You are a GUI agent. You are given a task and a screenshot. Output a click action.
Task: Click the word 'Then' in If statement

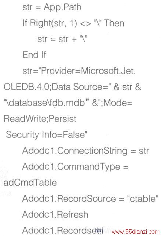point(114,23)
